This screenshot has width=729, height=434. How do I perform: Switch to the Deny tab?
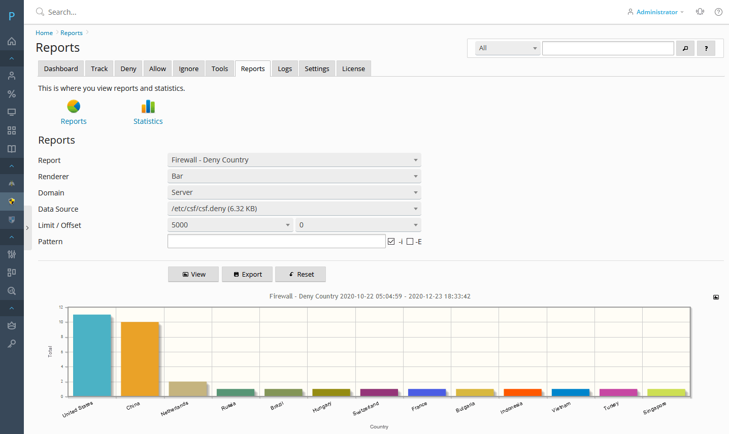point(128,69)
